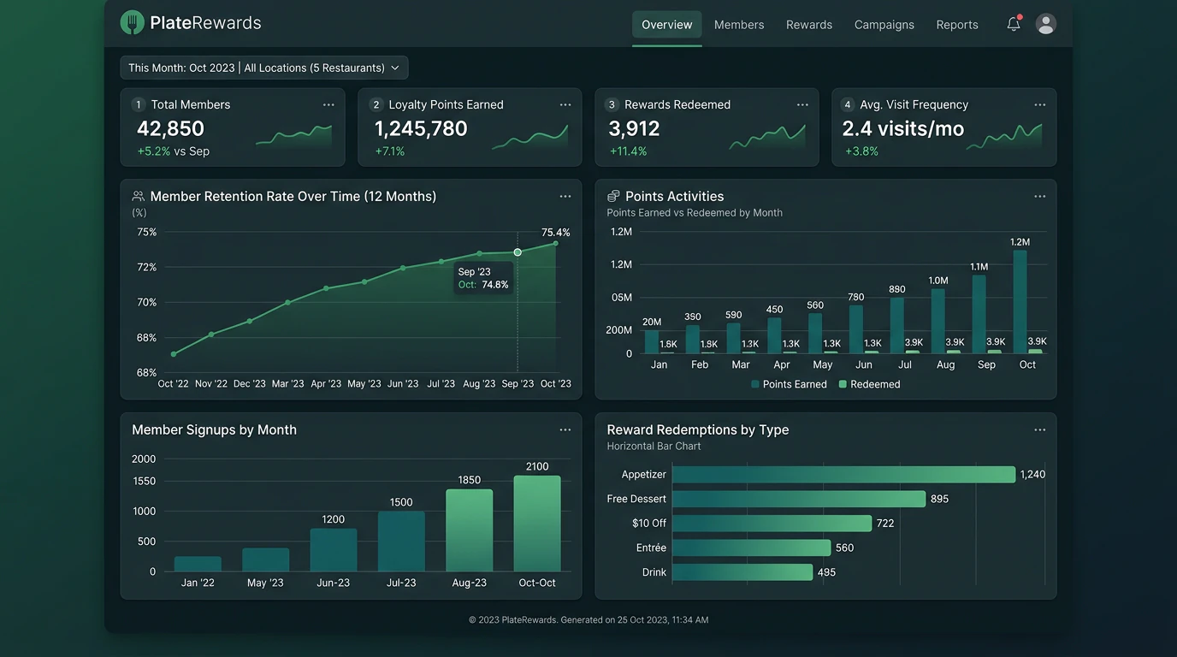Toggle the Points Earned legend entry
The width and height of the screenshot is (1177, 657).
tap(789, 384)
